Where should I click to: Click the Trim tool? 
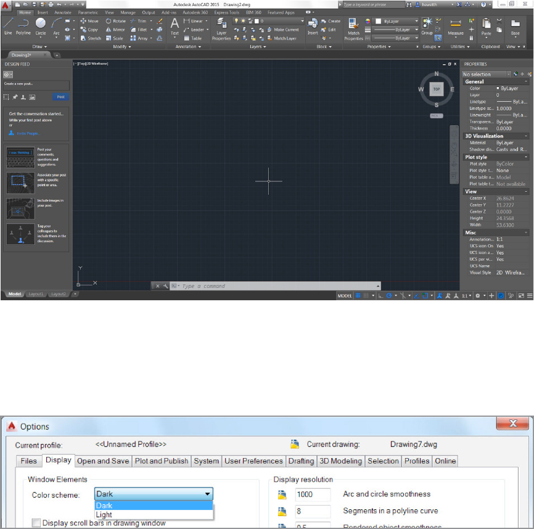pyautogui.click(x=138, y=21)
